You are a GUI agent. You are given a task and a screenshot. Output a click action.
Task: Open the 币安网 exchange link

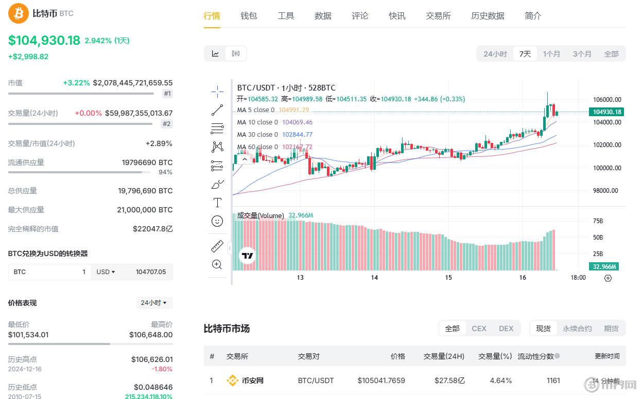(252, 381)
